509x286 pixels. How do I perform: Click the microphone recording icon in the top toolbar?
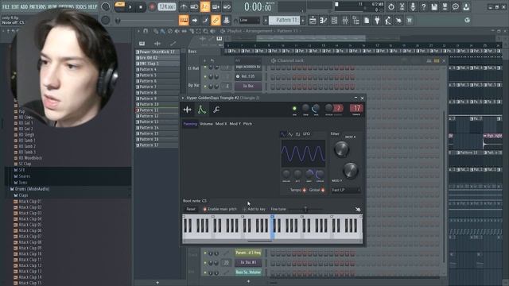click(x=413, y=7)
